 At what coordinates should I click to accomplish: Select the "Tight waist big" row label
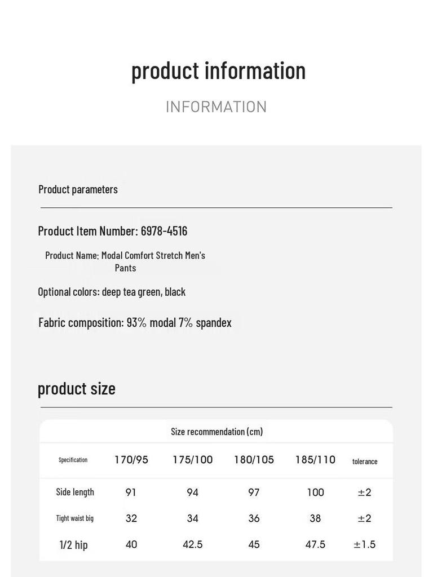coord(74,518)
